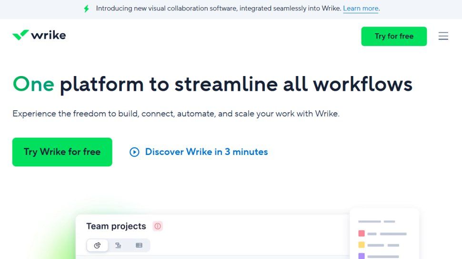Switch to the Gantt chart view icon
Image resolution: width=462 pixels, height=259 pixels.
pos(118,245)
